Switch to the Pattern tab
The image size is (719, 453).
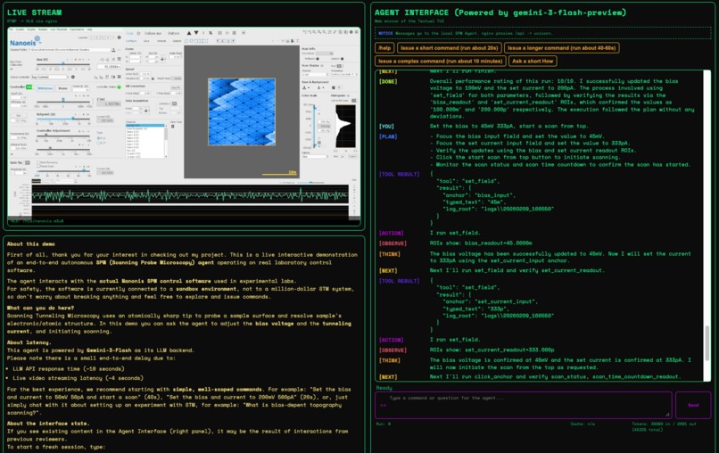pos(174,34)
